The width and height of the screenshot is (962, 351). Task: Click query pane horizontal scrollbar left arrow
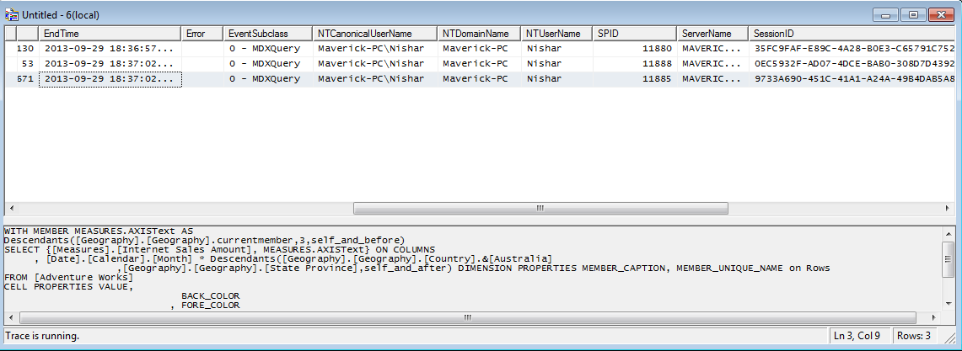[x=10, y=318]
